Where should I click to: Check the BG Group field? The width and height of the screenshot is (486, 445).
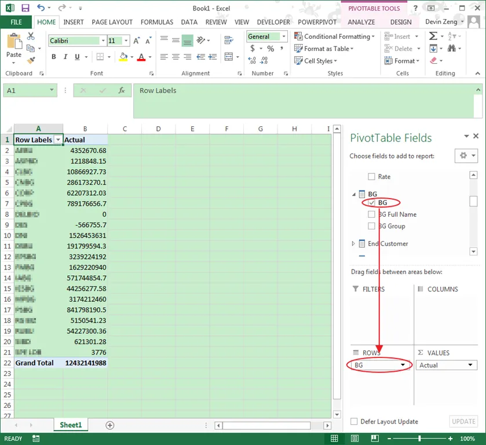pos(371,226)
